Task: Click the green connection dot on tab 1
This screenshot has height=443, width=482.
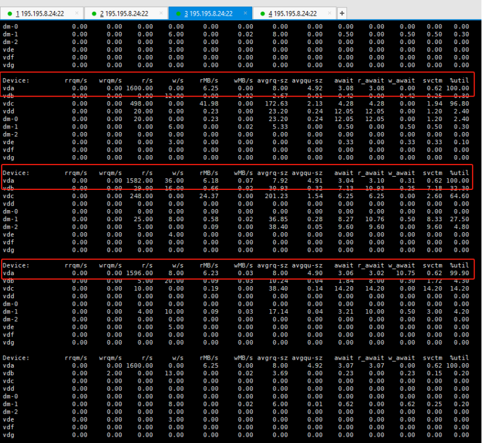Action: (x=10, y=13)
